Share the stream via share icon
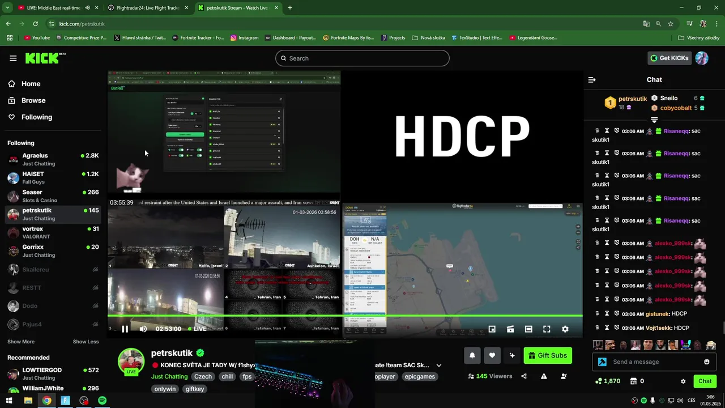725x408 pixels. pos(524,376)
